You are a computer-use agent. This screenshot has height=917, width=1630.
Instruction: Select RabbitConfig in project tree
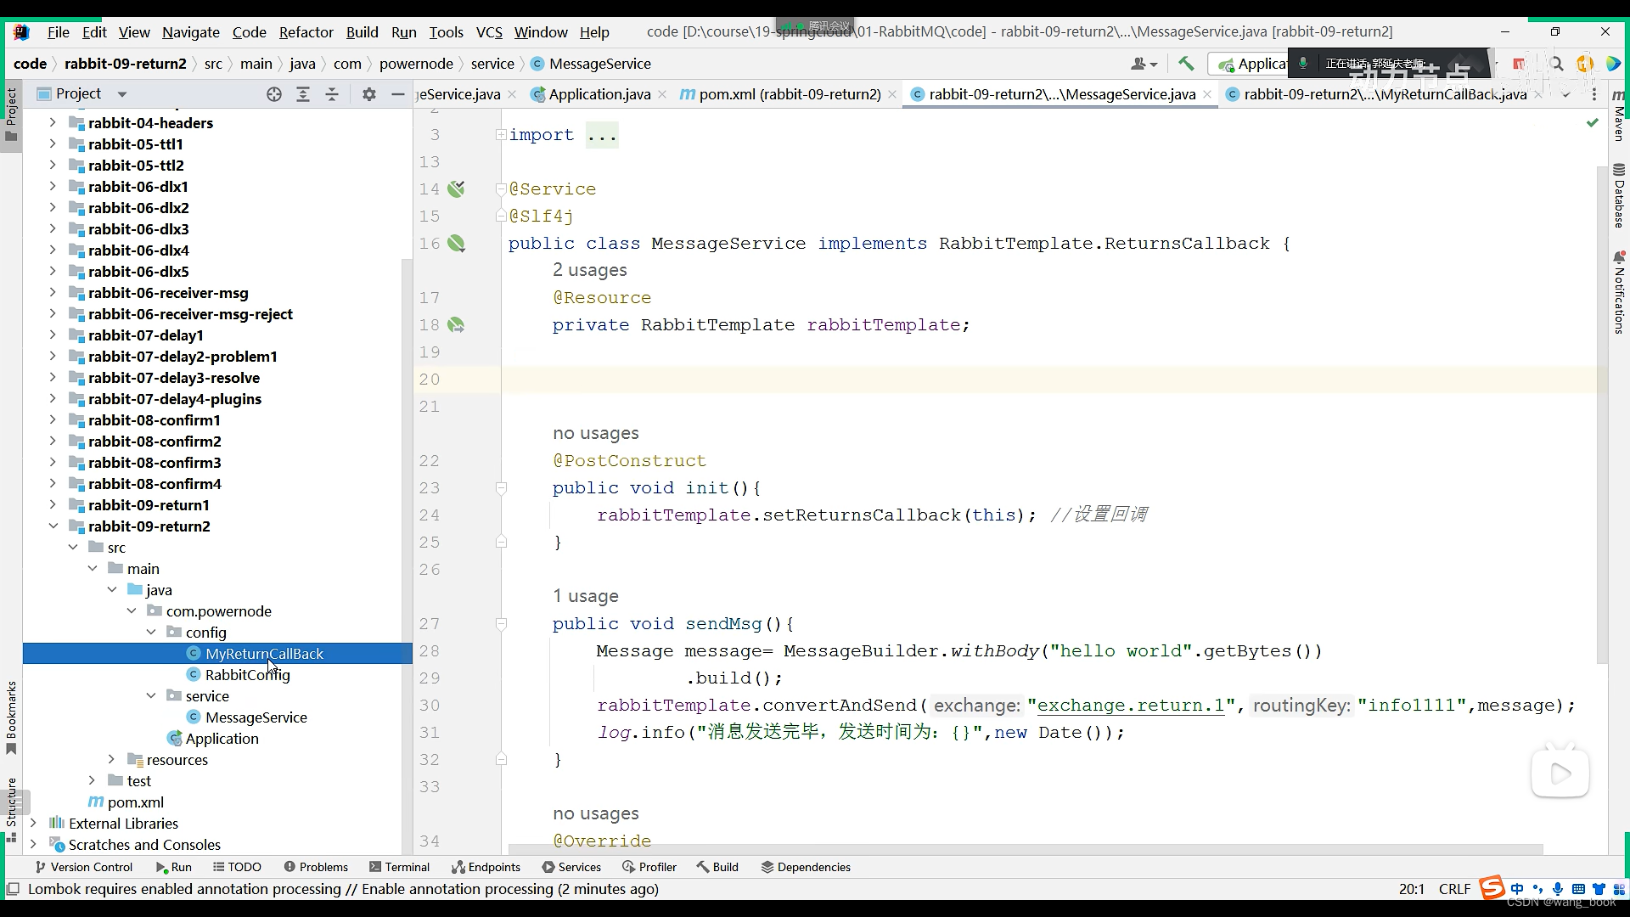[247, 675]
